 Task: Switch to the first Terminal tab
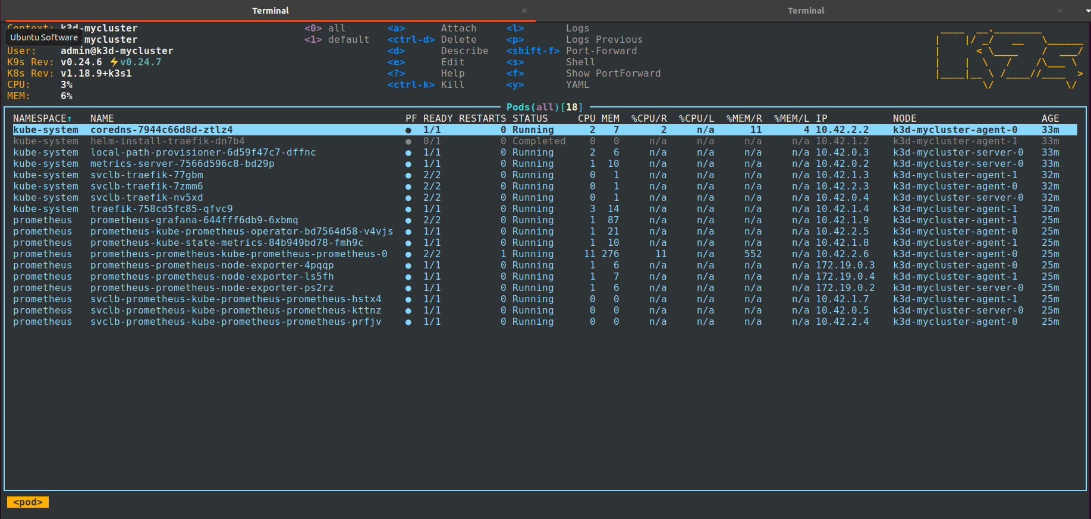click(x=270, y=11)
